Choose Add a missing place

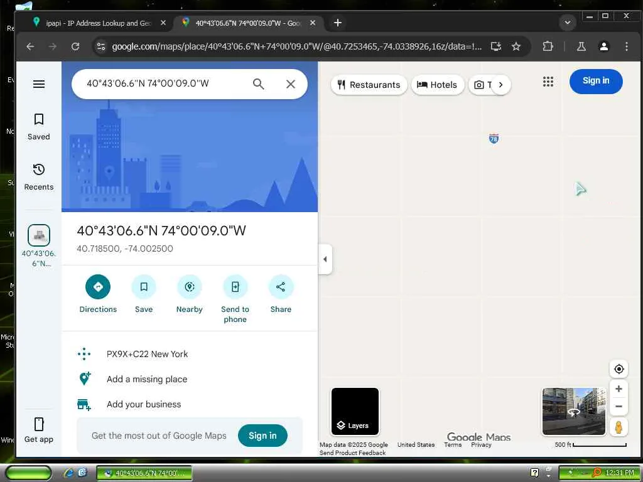pyautogui.click(x=147, y=379)
